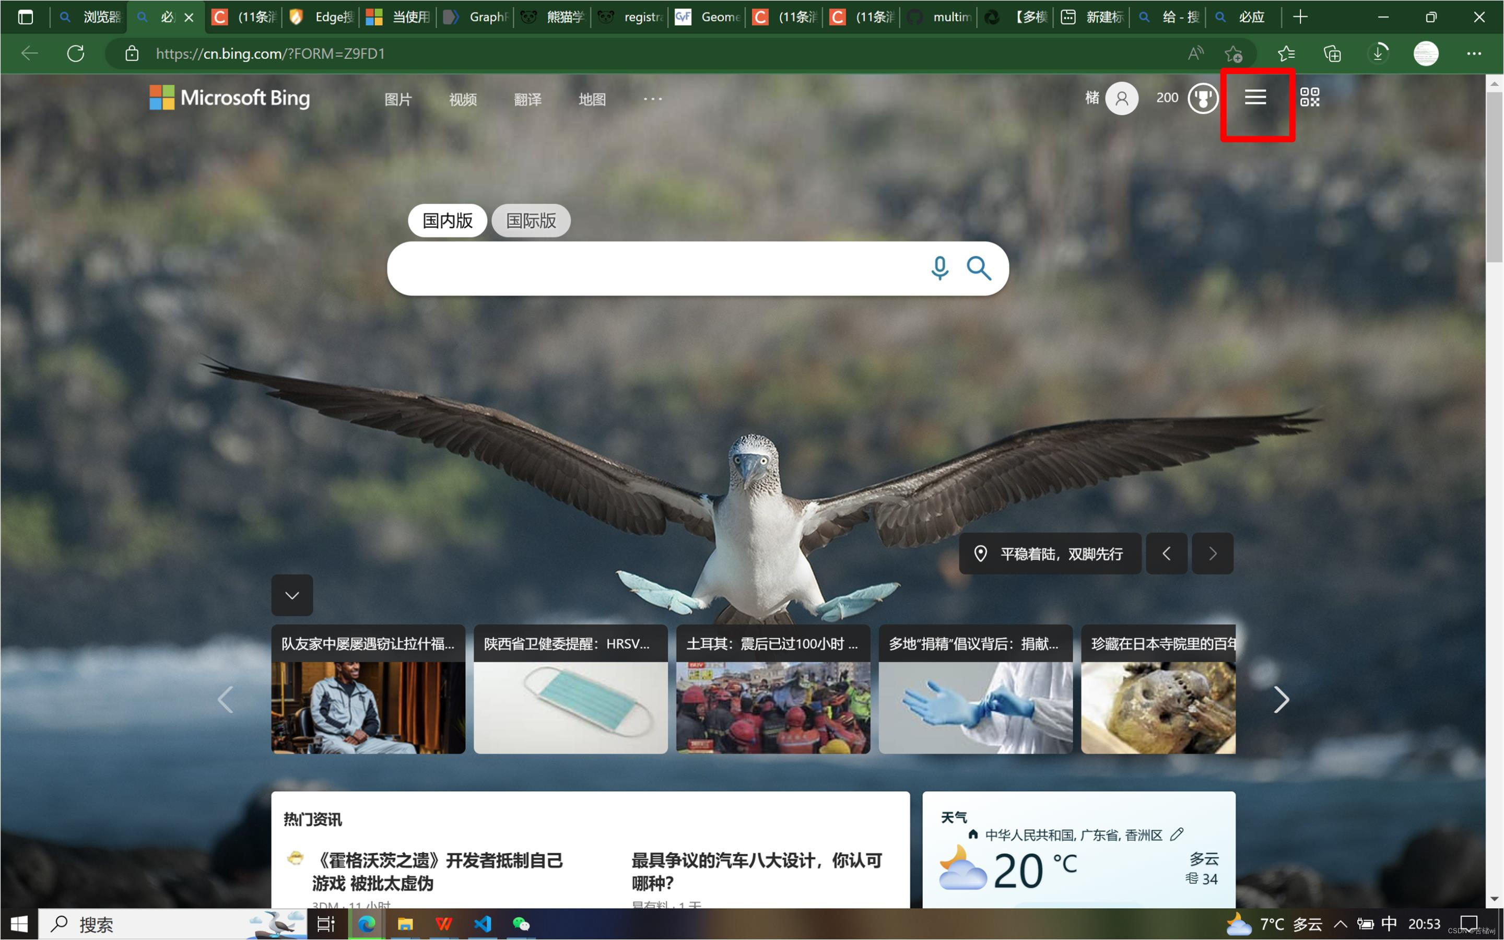Switch to 国际版 search mode
1504x940 pixels.
(x=531, y=221)
